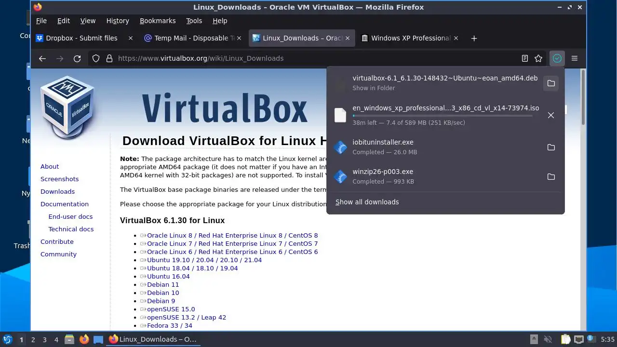Click the notification update tray icon
The height and width of the screenshot is (347, 617).
(591, 339)
